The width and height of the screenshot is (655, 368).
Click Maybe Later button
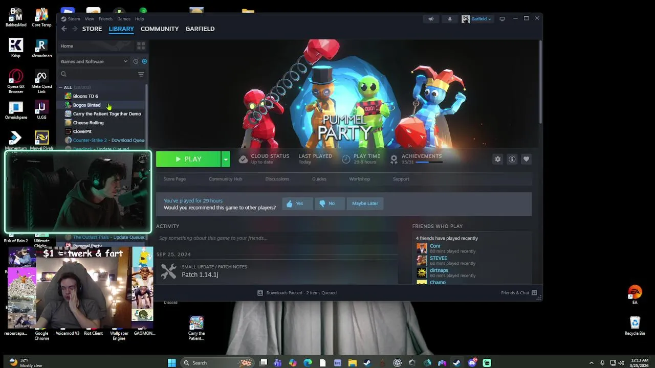(x=365, y=203)
